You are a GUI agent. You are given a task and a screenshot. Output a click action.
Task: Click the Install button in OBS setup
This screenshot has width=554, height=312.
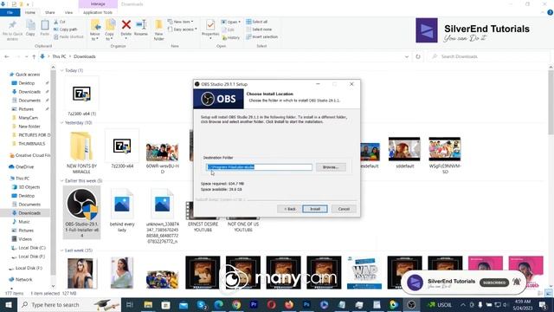(x=315, y=209)
